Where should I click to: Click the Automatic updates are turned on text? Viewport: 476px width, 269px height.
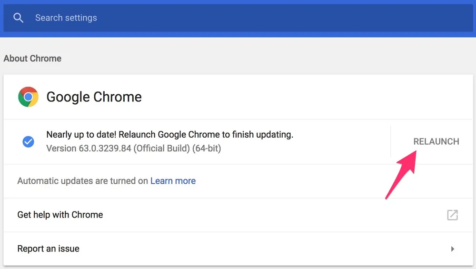[82, 181]
